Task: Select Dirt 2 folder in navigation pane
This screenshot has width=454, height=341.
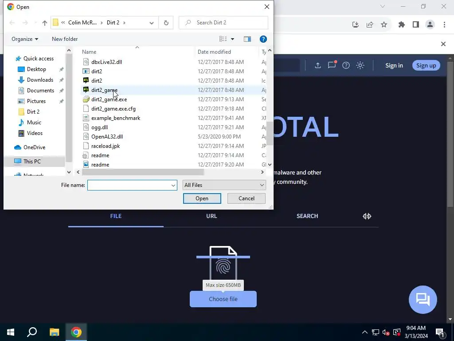Action: click(33, 111)
